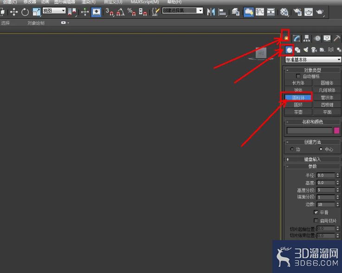The height and width of the screenshot is (273, 342).
Task: Click the 长方体 box button
Action: (298, 83)
